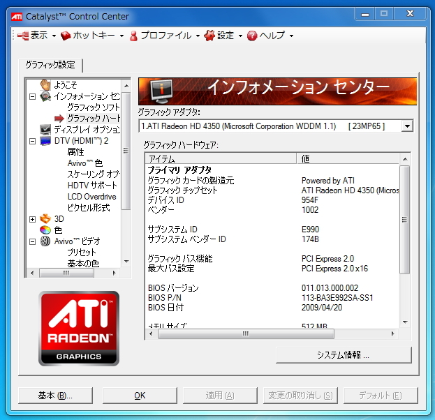This screenshot has width=435, height=420.
Task: Click the デフォルト (E) button
Action: (x=381, y=396)
